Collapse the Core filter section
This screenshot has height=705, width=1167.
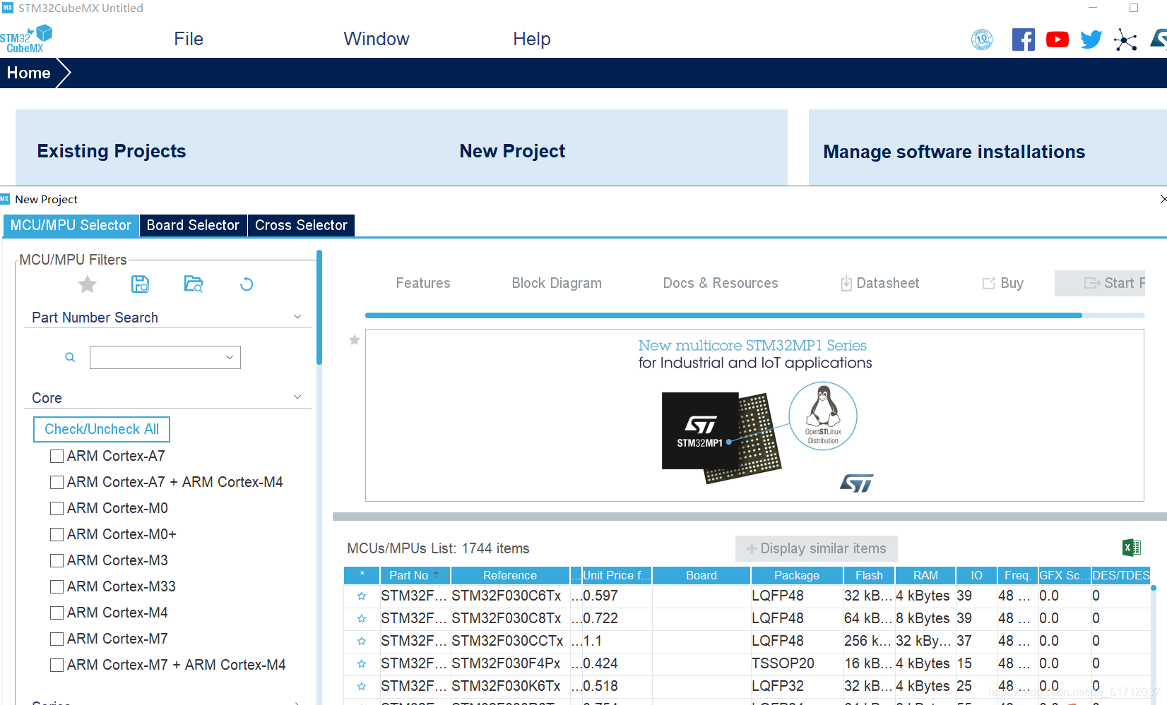[297, 397]
